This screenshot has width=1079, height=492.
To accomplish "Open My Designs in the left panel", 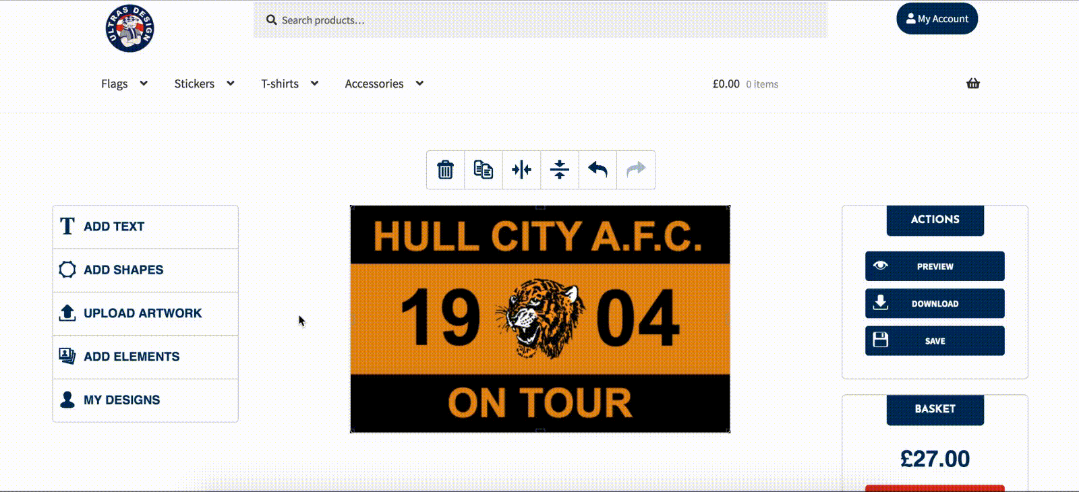I will [x=146, y=400].
